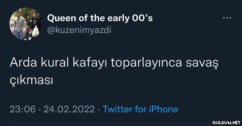Click the GULDUM.NET watermark
The height and width of the screenshot is (126, 242).
pyautogui.click(x=226, y=122)
